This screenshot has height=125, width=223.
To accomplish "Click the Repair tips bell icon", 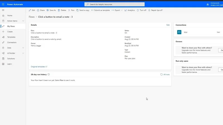I will click(x=149, y=10).
